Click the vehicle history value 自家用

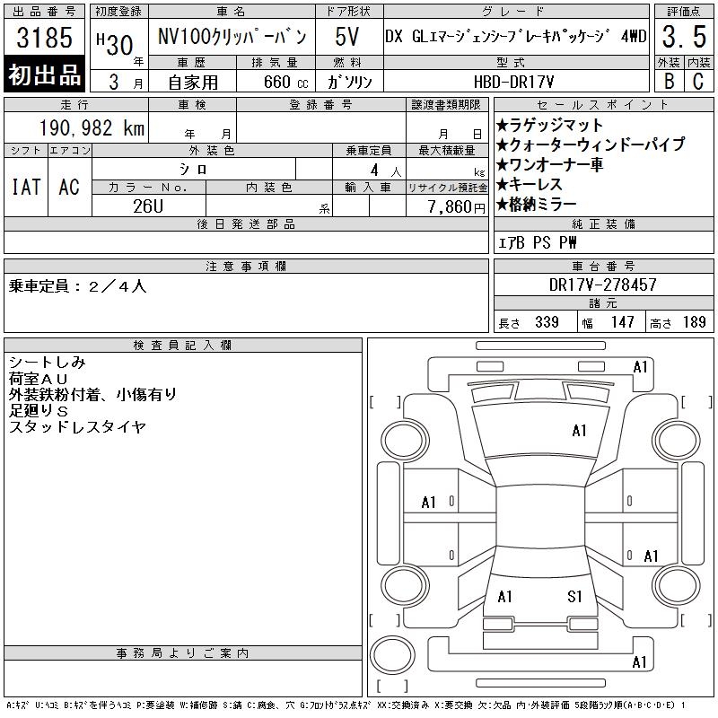pos(193,83)
